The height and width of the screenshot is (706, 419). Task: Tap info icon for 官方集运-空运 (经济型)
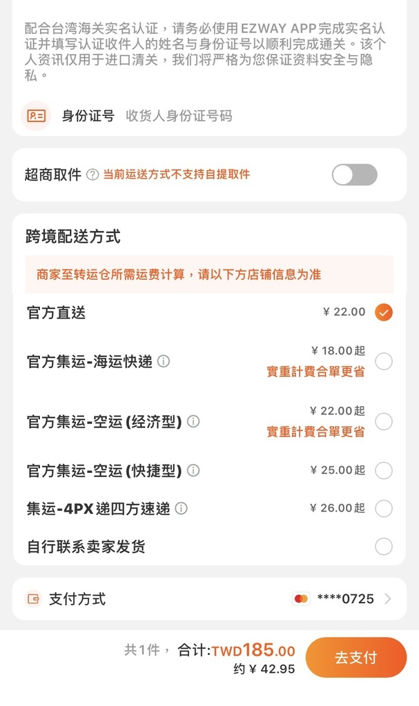pyautogui.click(x=193, y=421)
